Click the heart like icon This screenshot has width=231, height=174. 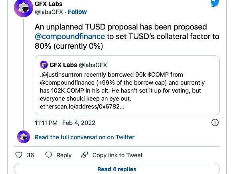pyautogui.click(x=19, y=155)
